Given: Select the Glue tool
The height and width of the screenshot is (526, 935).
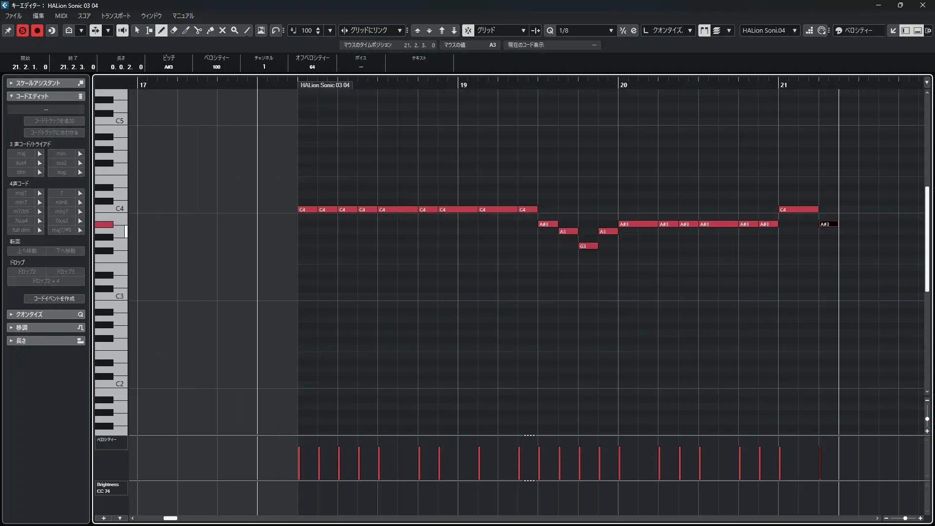Looking at the screenshot, I should click(210, 30).
